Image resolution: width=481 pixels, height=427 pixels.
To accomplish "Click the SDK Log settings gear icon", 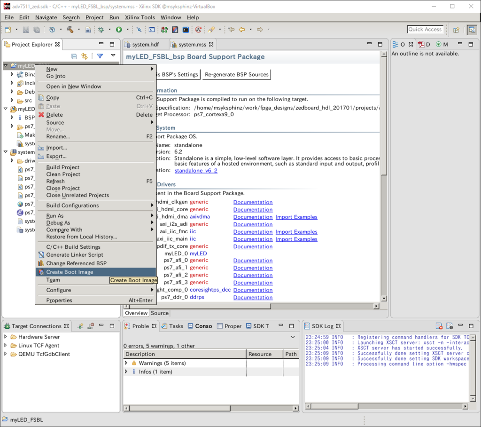I will [x=450, y=326].
